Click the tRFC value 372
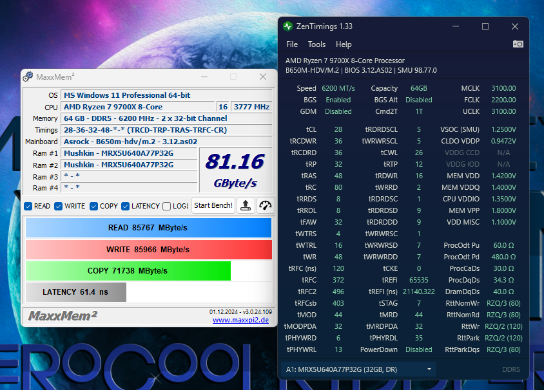 (x=338, y=280)
